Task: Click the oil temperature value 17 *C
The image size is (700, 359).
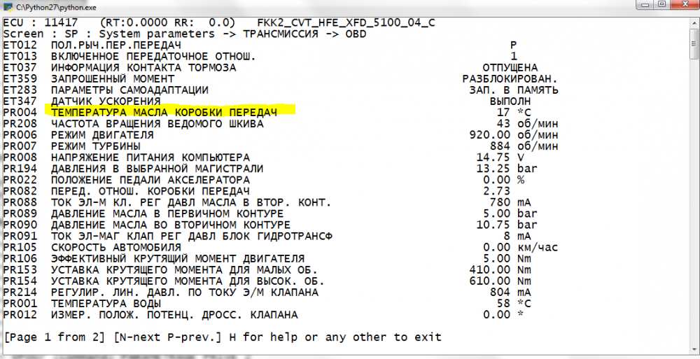Action: pyautogui.click(x=514, y=113)
